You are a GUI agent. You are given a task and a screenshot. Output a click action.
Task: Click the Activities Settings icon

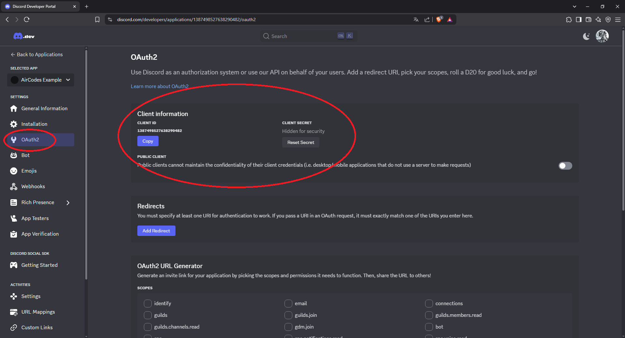pos(14,296)
